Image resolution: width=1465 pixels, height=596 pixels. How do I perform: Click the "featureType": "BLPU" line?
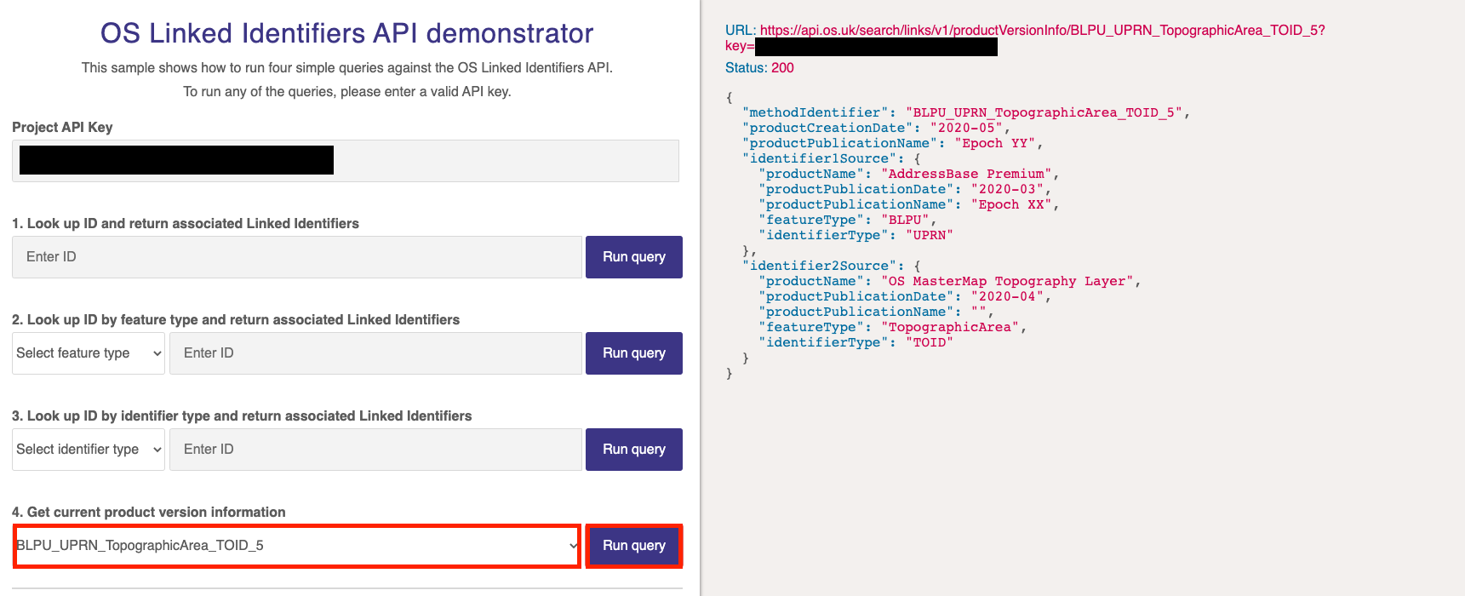(848, 220)
